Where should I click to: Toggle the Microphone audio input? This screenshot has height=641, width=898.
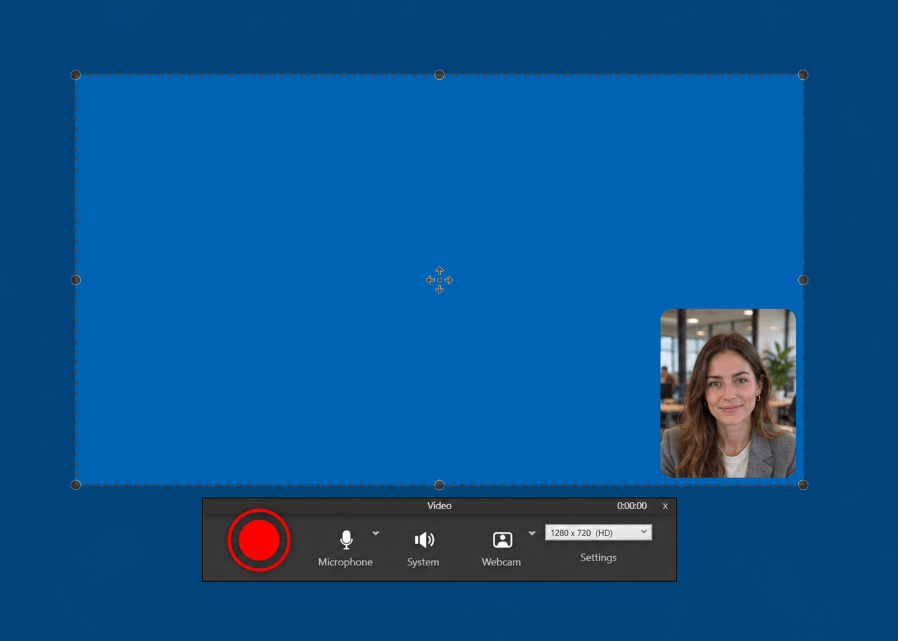345,549
